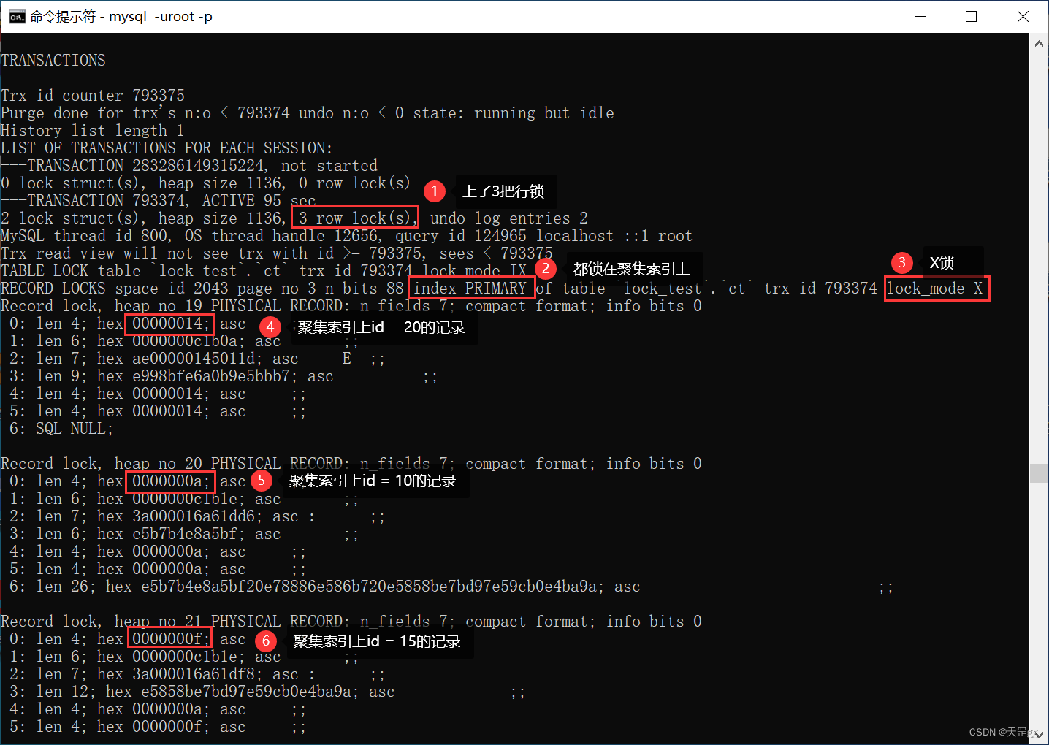Click 'len 12; hex e5858be7bd97e59cb0e4ba9a' line
This screenshot has height=745, width=1049.
[x=267, y=692]
